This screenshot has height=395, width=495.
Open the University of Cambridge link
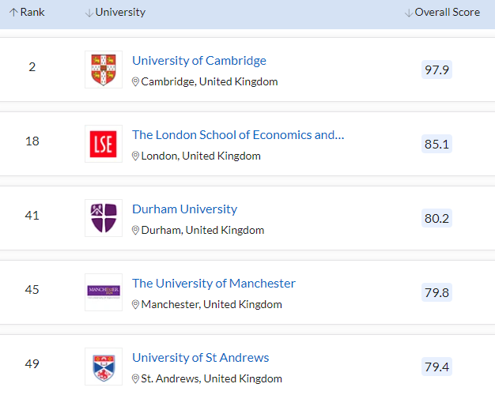198,61
